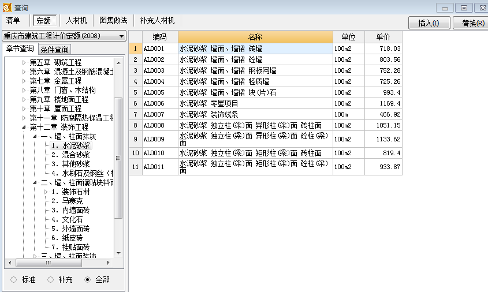Select row AL0003 钢板网墙
This screenshot has height=292, width=488.
pos(266,70)
